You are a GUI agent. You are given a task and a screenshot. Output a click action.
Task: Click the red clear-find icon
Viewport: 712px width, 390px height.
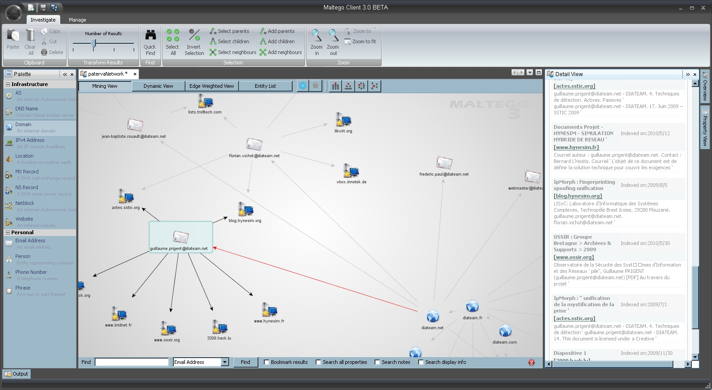(532, 362)
